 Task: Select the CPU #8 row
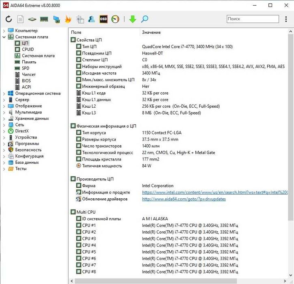pyautogui.click(x=178, y=272)
